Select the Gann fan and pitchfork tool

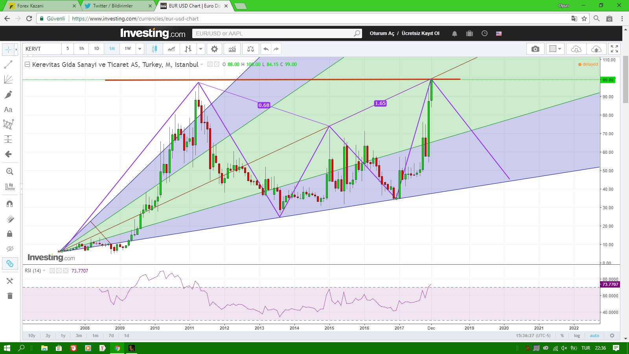coord(8,79)
